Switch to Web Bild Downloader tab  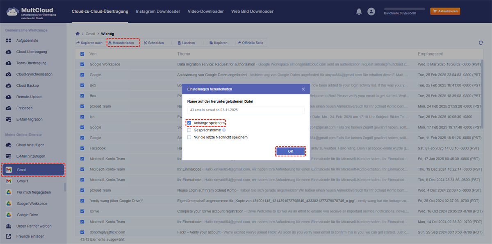click(252, 11)
